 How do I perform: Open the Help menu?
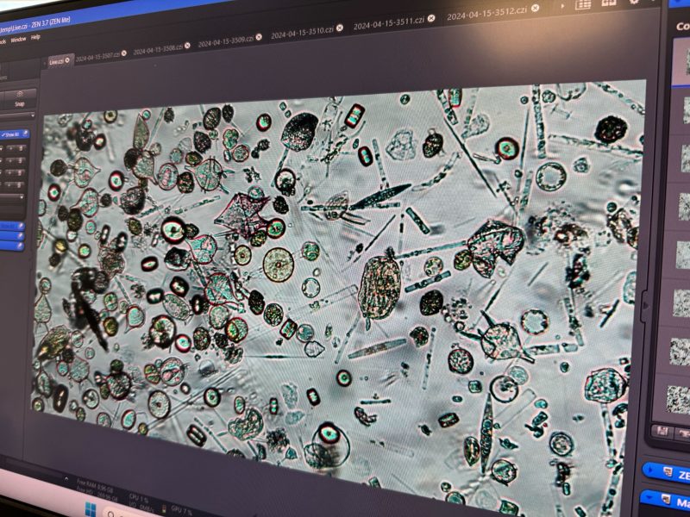pos(36,37)
